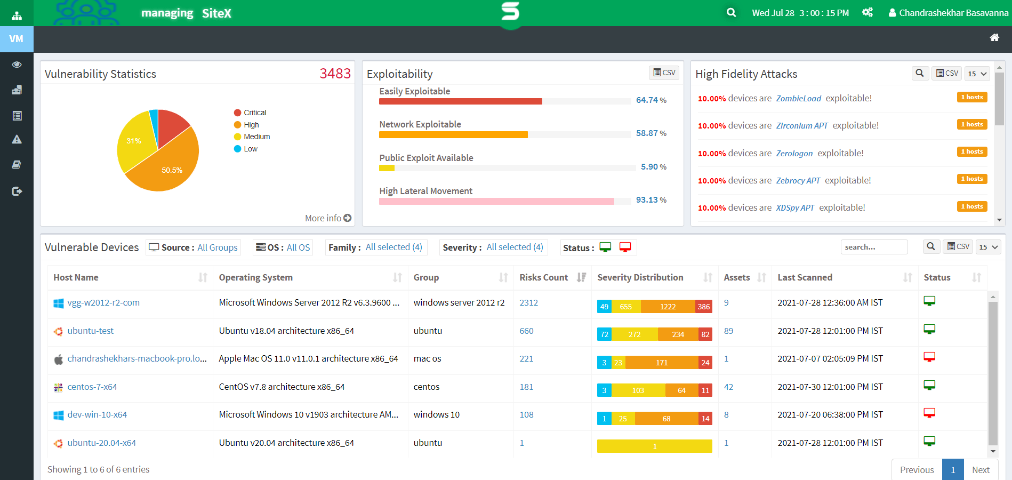Open Chandrashekhar Basavanna user menu
The width and height of the screenshot is (1012, 480).
click(948, 13)
